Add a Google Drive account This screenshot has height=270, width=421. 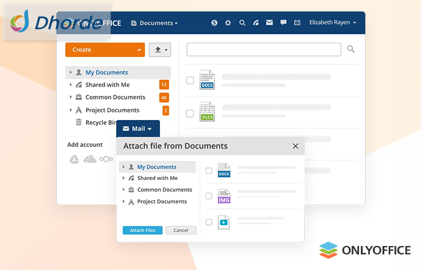[73, 159]
